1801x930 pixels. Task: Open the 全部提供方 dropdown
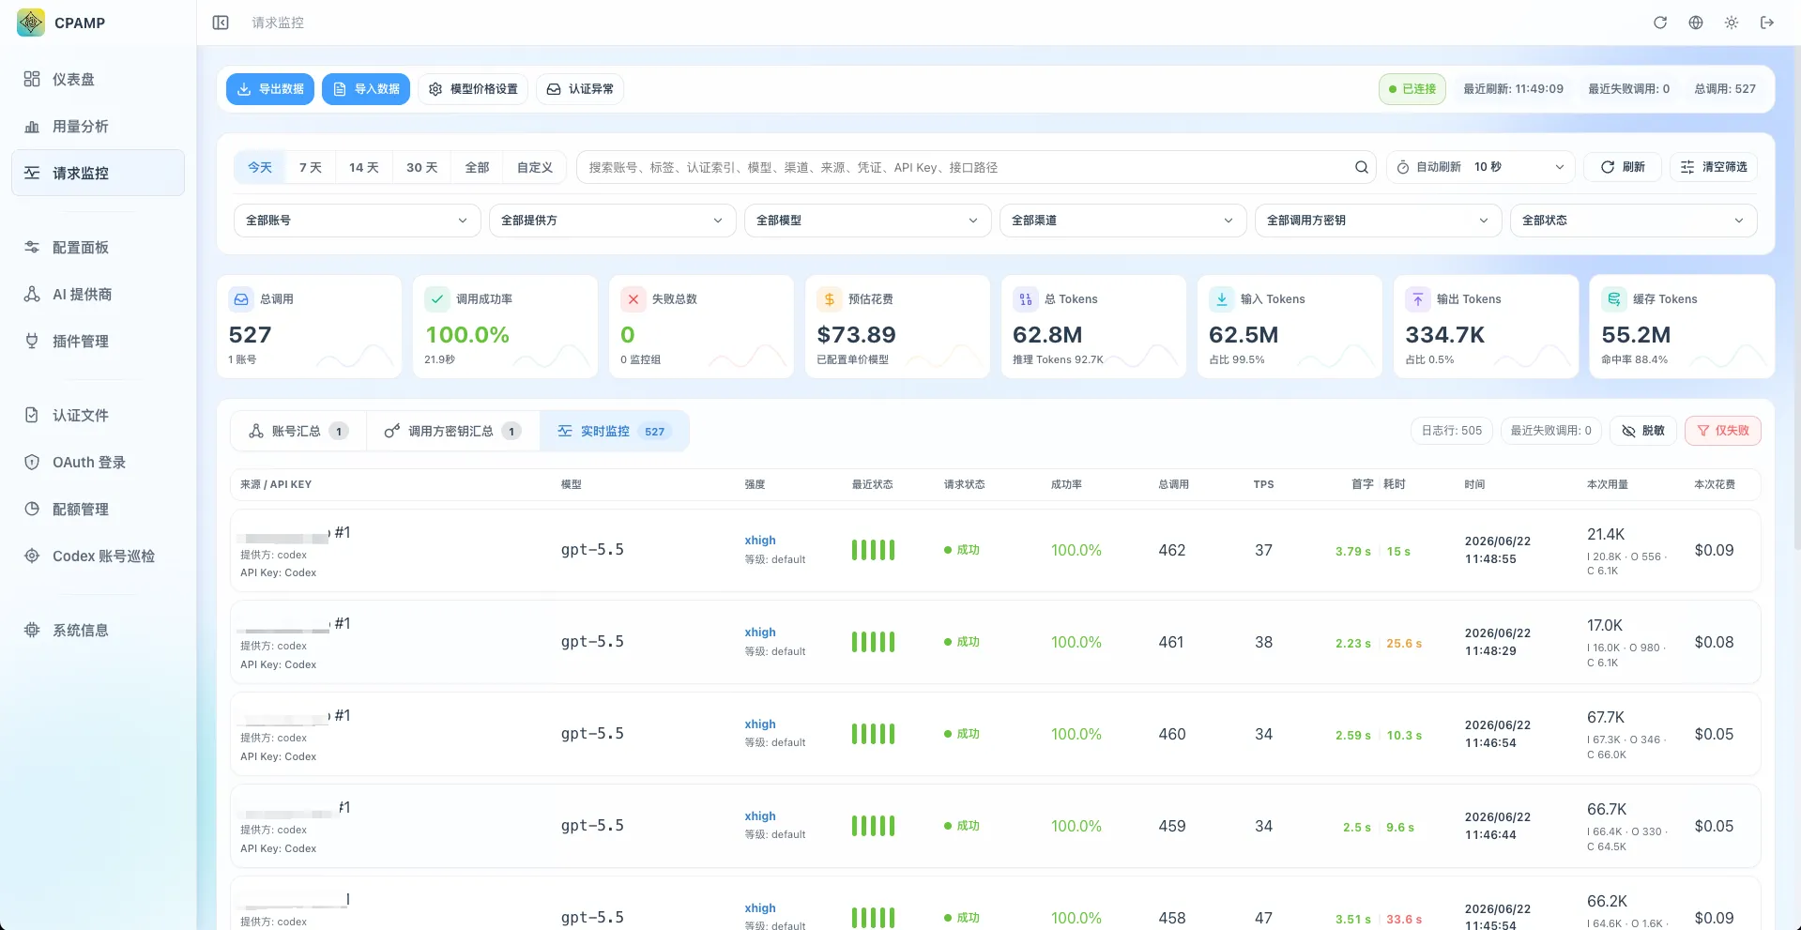pos(612,221)
